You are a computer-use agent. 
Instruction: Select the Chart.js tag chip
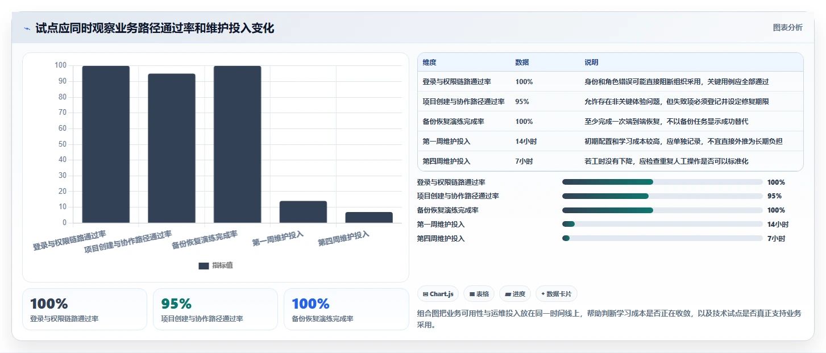tap(438, 294)
